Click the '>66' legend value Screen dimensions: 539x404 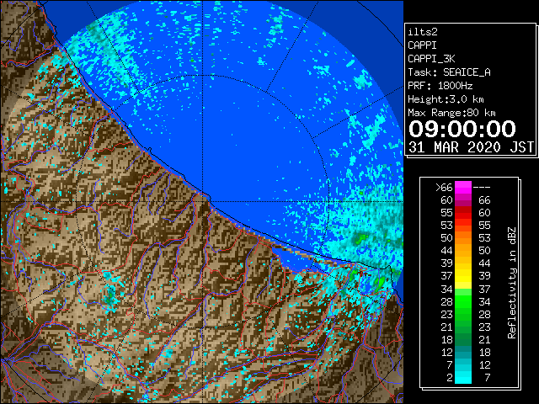tap(444, 188)
